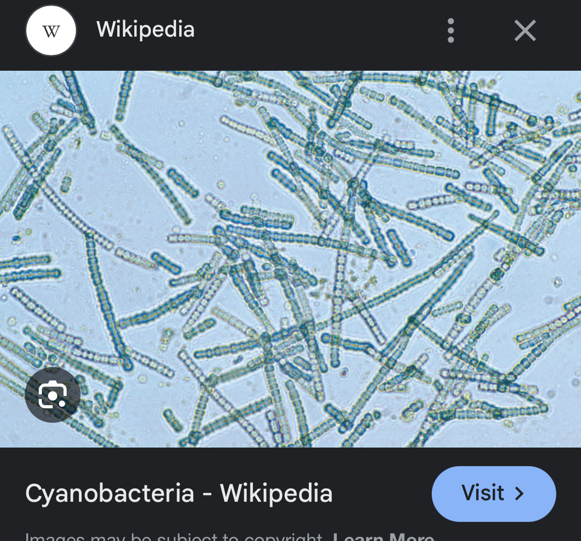
Task: Click the round Wikipedia W logo
Action: [x=51, y=30]
